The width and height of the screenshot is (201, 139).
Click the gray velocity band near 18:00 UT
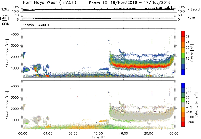pyautogui.click(x=136, y=116)
